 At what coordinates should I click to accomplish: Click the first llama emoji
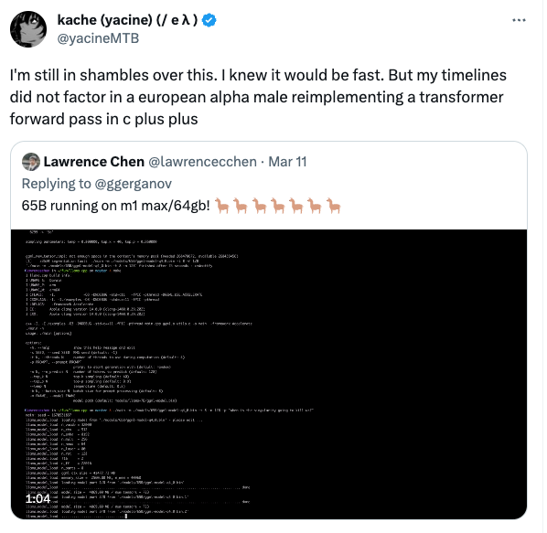[222, 206]
